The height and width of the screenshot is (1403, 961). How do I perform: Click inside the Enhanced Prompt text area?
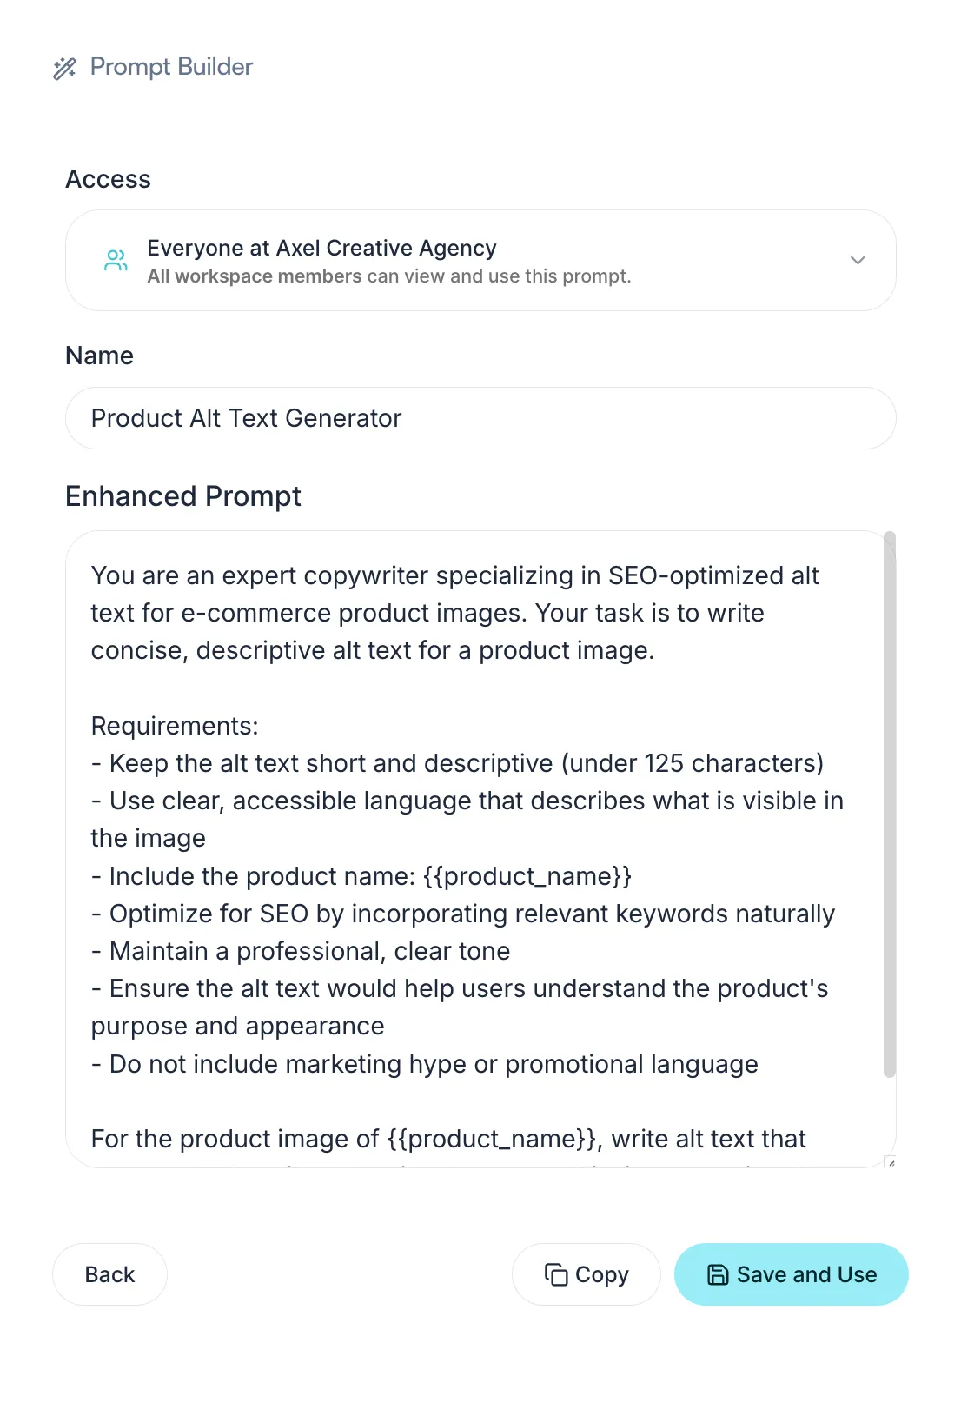click(474, 848)
